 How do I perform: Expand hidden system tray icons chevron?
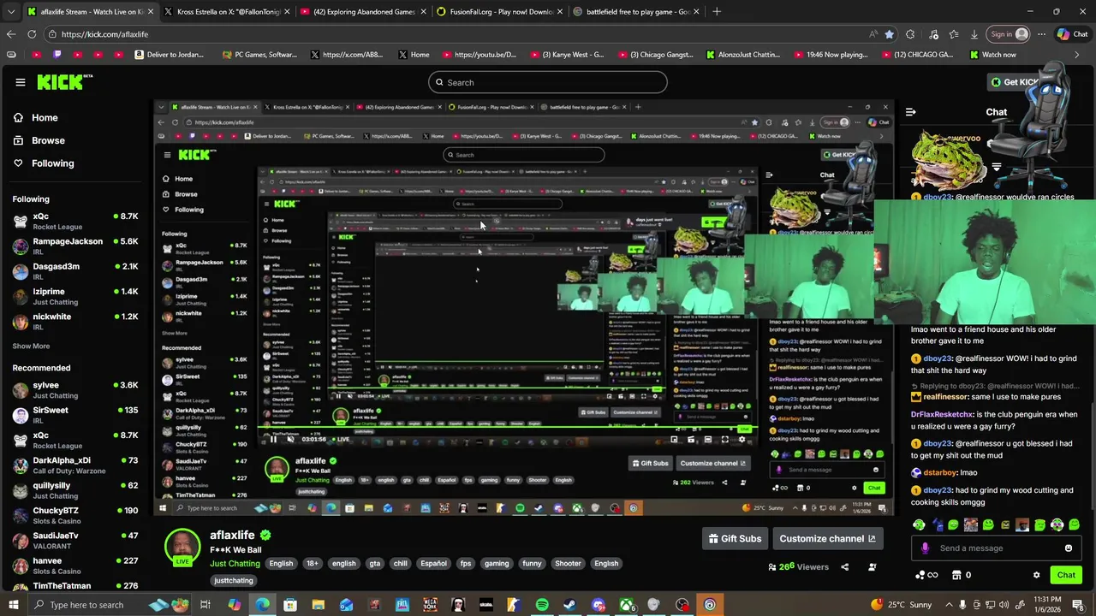coord(948,605)
